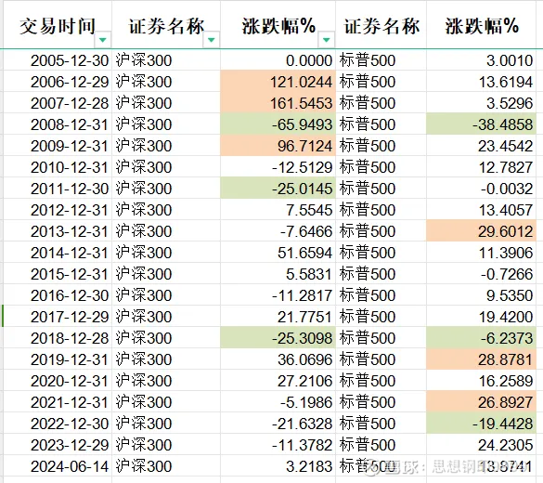This screenshot has height=483, width=543.
Task: Select date cell 2019-12-31
Action: (58, 359)
